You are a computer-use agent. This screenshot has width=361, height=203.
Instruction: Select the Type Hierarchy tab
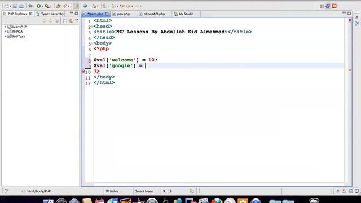tap(50, 14)
